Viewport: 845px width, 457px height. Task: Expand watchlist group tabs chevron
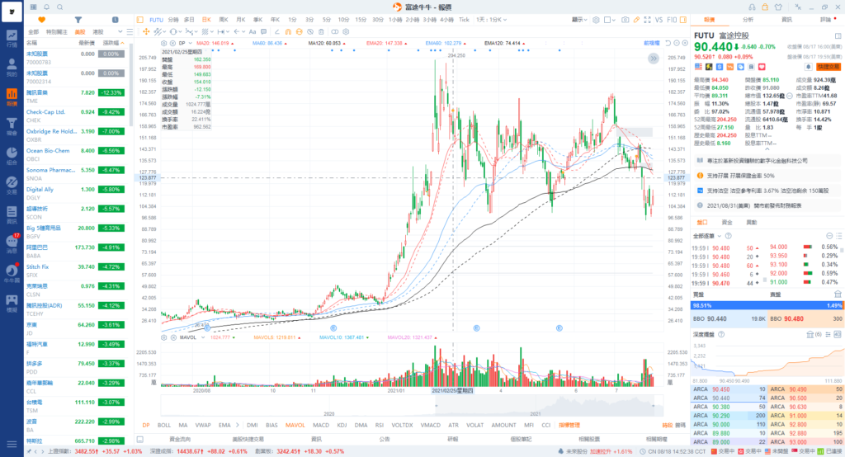click(120, 32)
